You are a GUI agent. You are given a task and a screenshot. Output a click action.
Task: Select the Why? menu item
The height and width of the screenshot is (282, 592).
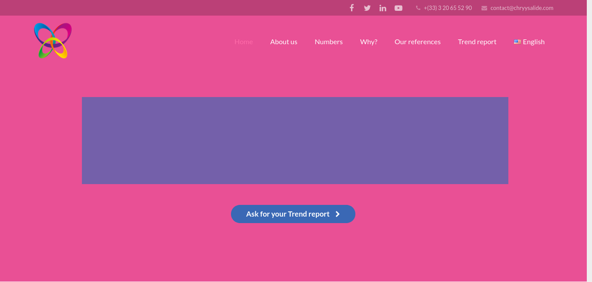click(x=368, y=42)
